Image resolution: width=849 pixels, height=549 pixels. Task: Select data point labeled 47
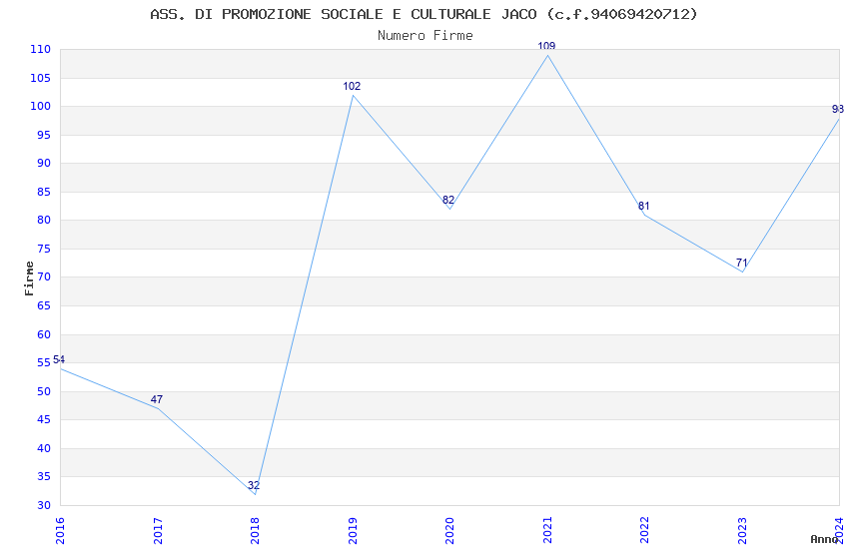(x=157, y=399)
